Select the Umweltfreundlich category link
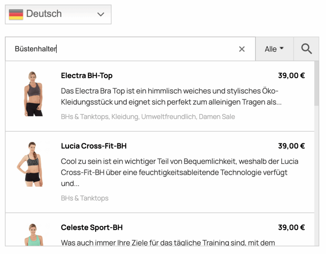Screen dimensions: 326x254 pos(168,117)
